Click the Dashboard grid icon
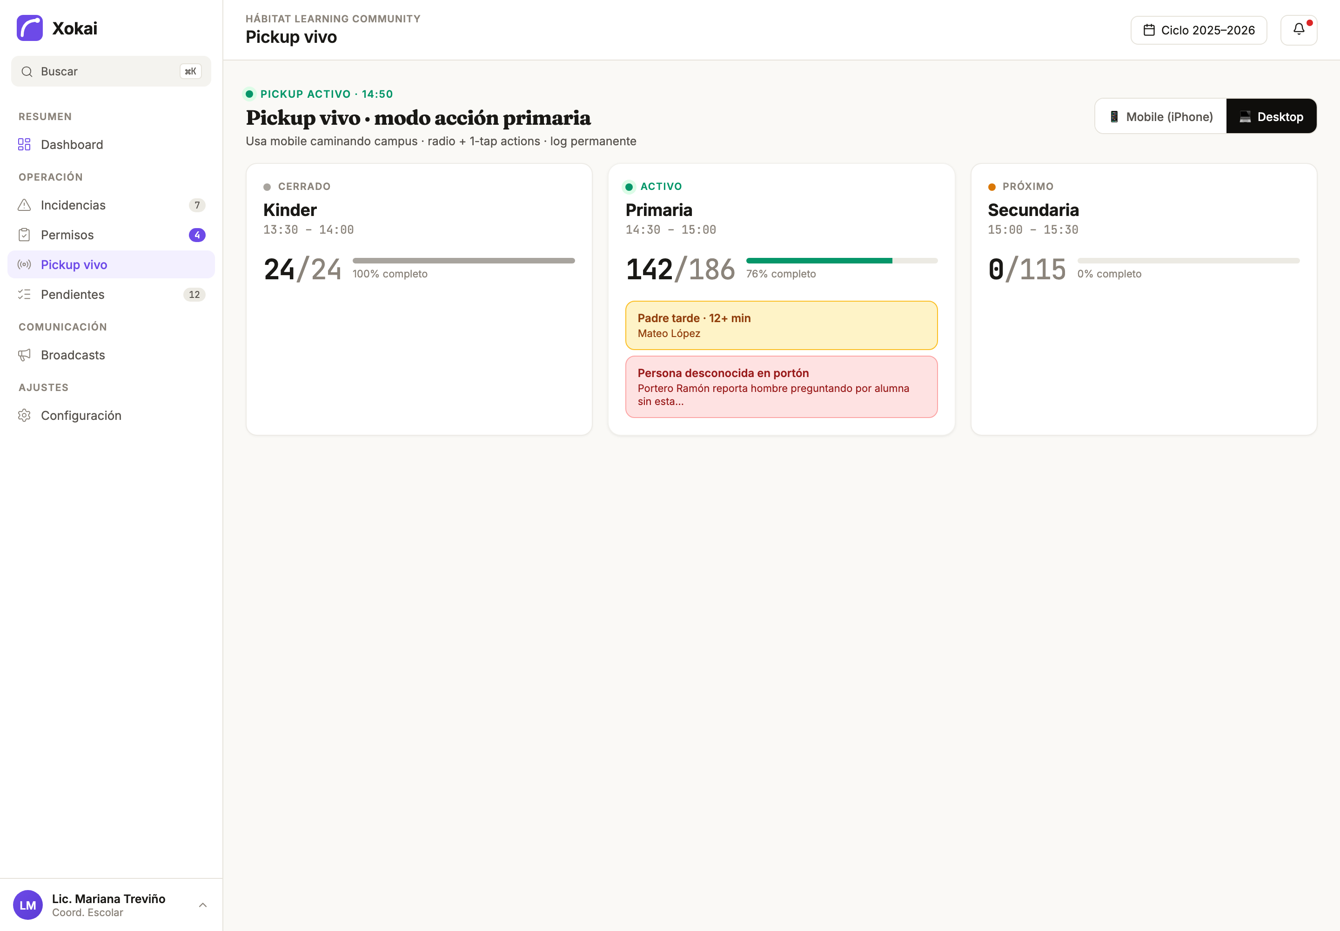The image size is (1340, 931). 24,144
